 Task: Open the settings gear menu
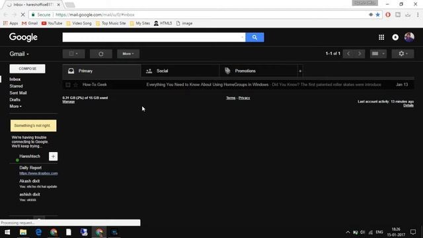click(x=403, y=54)
